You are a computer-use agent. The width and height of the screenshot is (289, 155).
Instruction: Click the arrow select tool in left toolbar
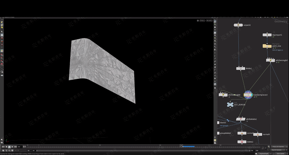pyautogui.click(x=2, y=32)
